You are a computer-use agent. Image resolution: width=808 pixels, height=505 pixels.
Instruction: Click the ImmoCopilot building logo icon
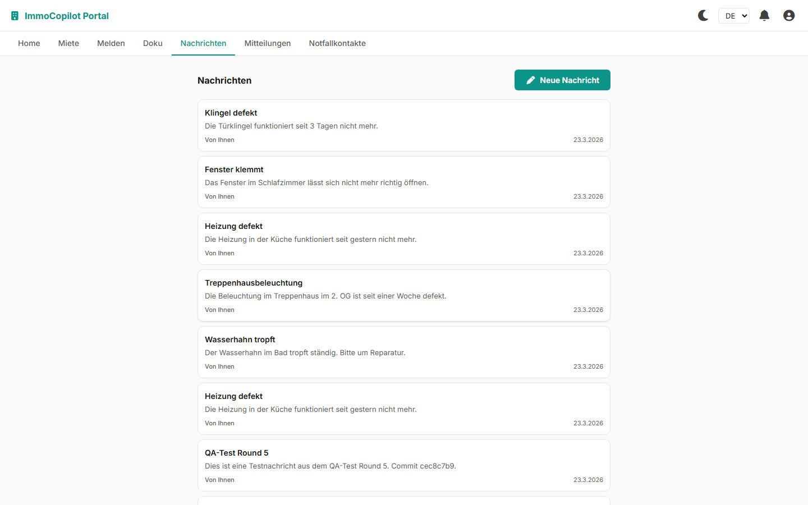tap(15, 16)
